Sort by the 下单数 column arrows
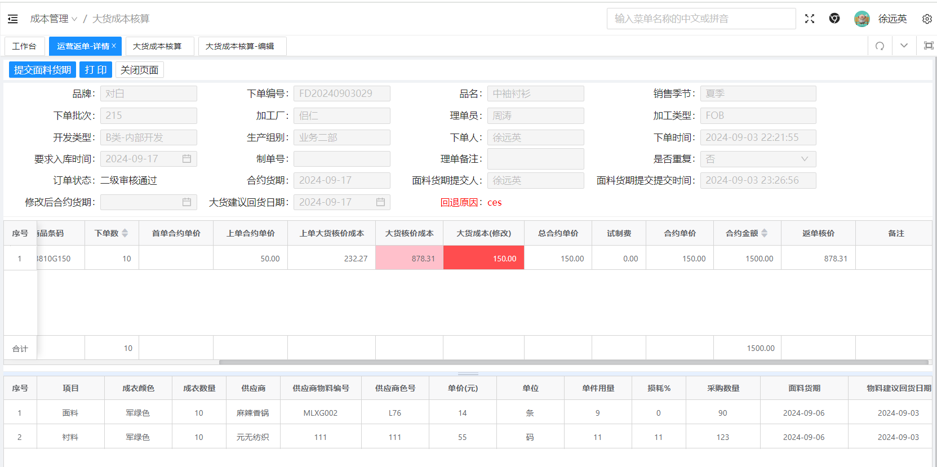 (125, 233)
